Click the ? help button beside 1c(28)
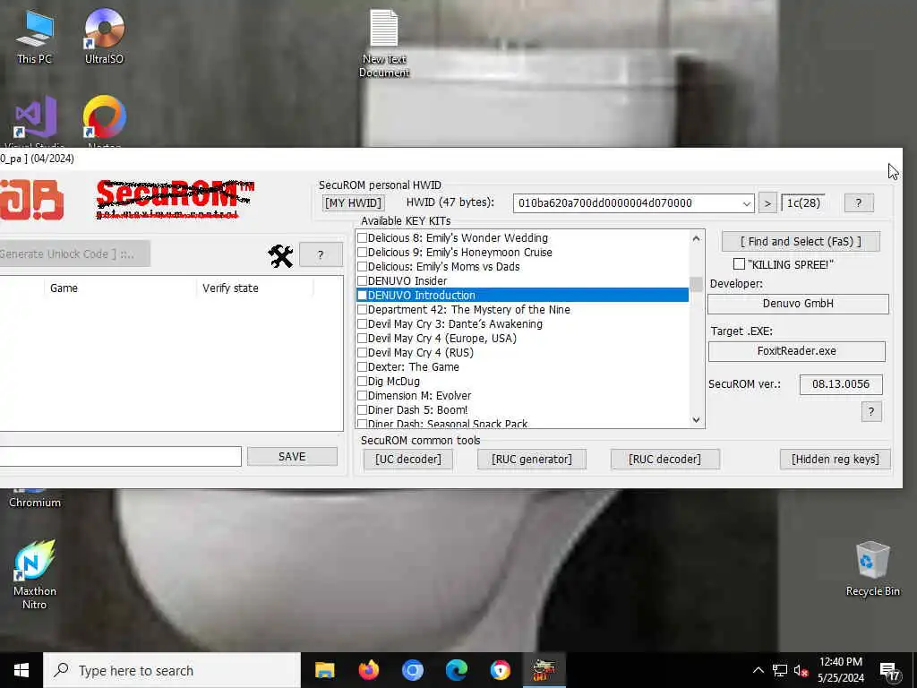917x688 pixels. pos(859,203)
